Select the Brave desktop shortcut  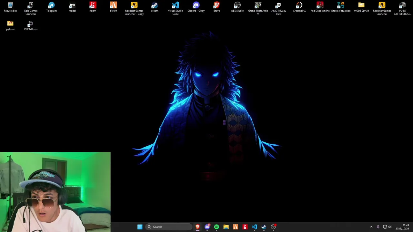tap(217, 7)
